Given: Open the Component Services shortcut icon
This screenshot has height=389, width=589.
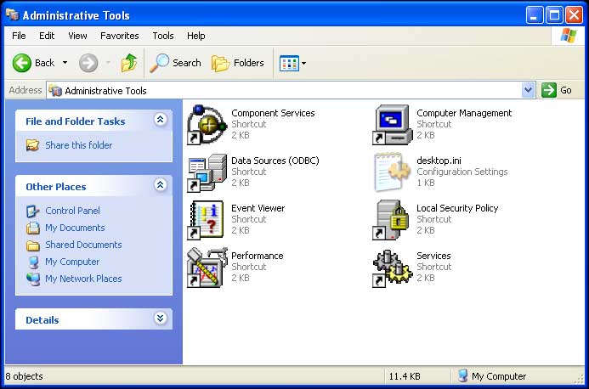Looking at the screenshot, I should click(207, 125).
